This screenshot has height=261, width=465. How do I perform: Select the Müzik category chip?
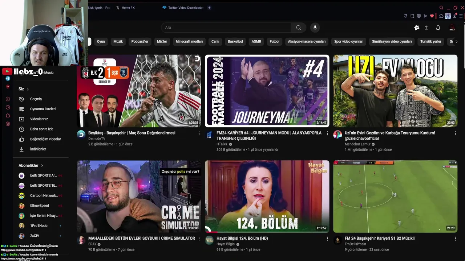tap(118, 42)
